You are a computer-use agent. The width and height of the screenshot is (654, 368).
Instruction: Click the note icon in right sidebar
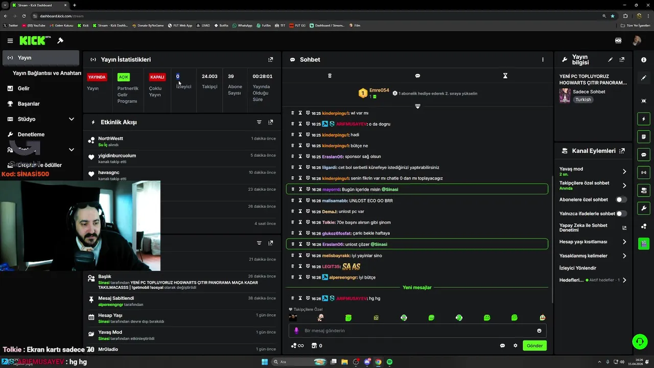(x=644, y=136)
